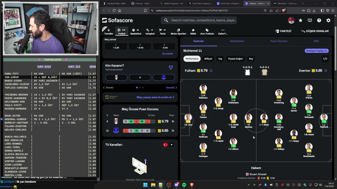Select Performans filter chip

point(192,59)
